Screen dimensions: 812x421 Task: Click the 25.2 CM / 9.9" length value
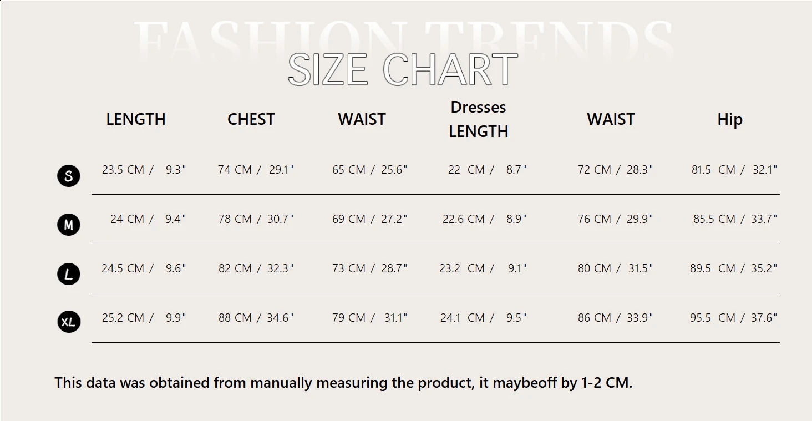click(x=144, y=318)
